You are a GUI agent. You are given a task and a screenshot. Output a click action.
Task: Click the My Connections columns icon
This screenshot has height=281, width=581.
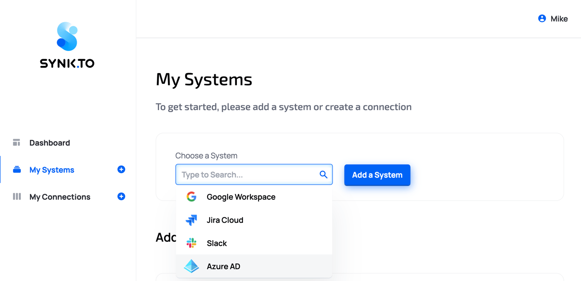17,196
